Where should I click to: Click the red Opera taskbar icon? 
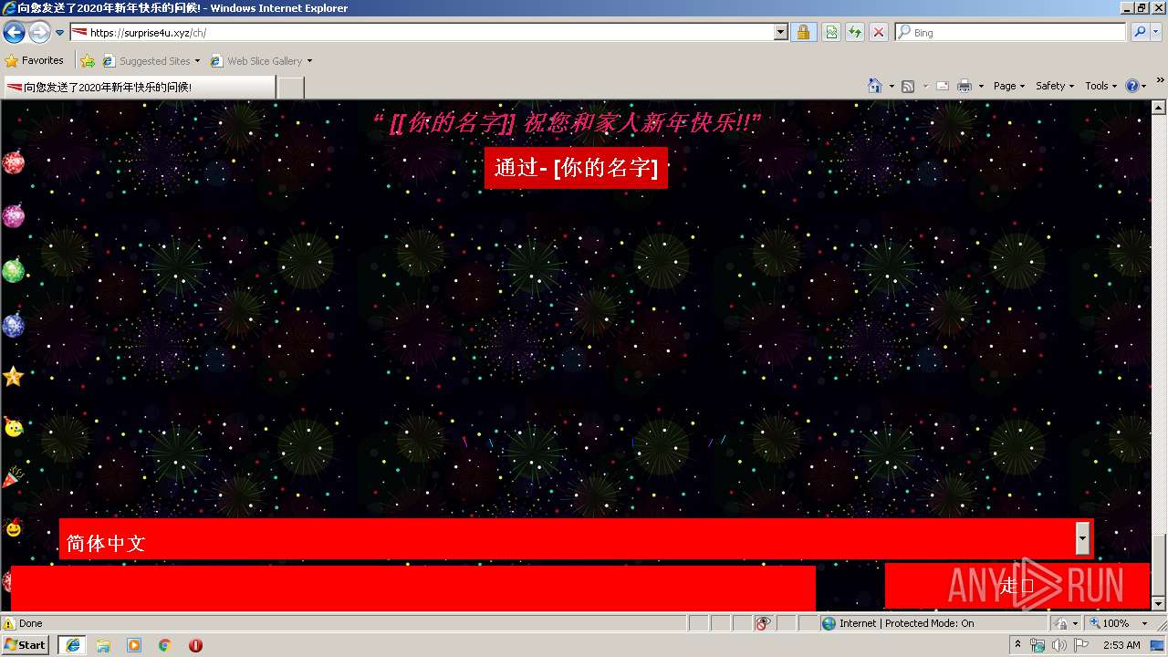[196, 645]
